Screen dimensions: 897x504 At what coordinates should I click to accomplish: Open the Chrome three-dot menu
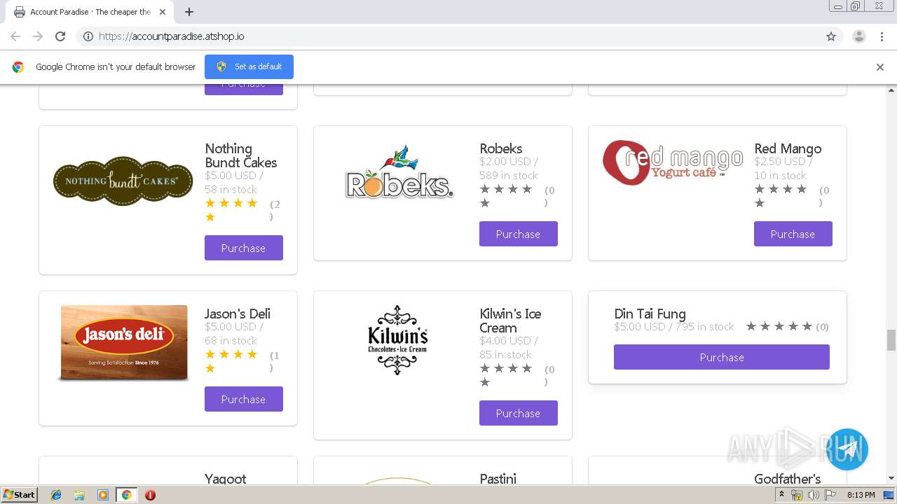pos(882,36)
